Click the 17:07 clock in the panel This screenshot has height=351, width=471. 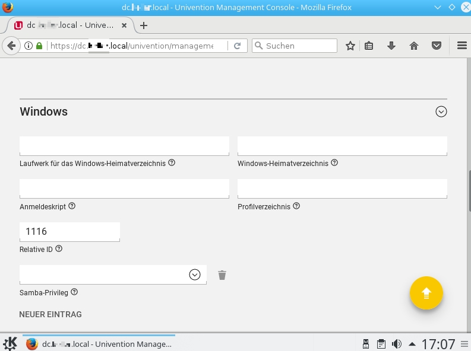pyautogui.click(x=438, y=344)
